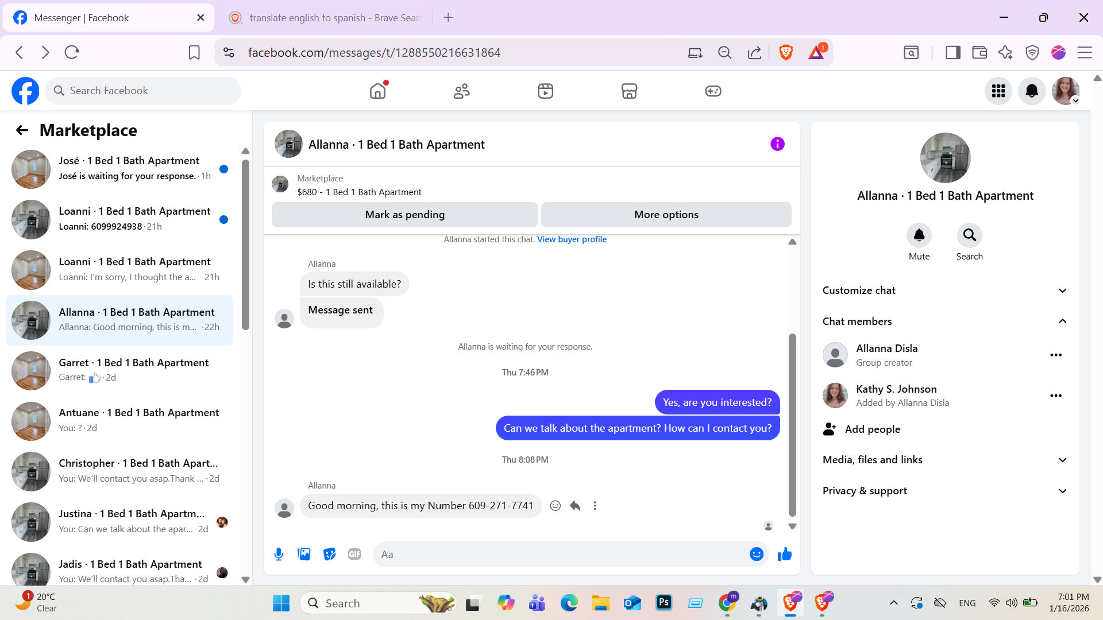Send a thumbs-up like
The height and width of the screenshot is (620, 1103).
point(784,554)
